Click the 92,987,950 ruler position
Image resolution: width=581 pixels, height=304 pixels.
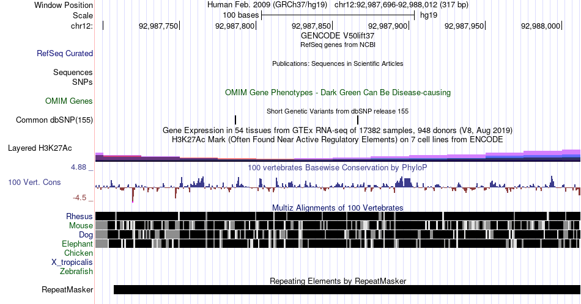click(464, 26)
